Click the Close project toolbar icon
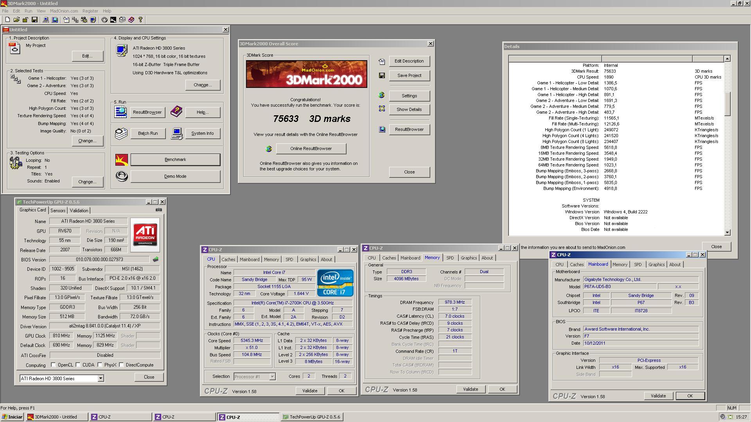This screenshot has height=422, width=751. pyautogui.click(x=25, y=20)
